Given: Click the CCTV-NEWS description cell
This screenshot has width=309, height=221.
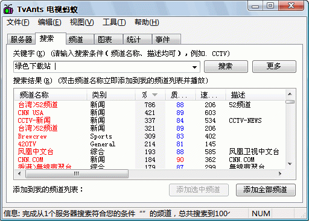Looking at the screenshot, I should tap(245, 120).
